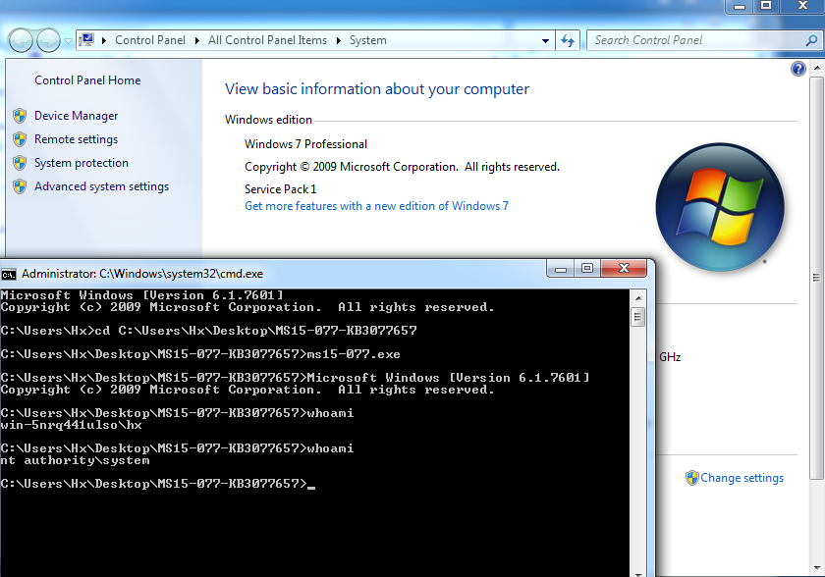This screenshot has width=825, height=577.
Task: Expand the address bar history dropdown
Action: click(546, 40)
